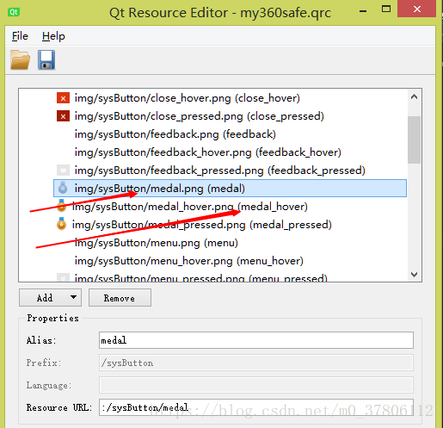Screen dimensions: 443x428
Task: Maximize the Qt Resource Editor window
Action: coord(386,9)
